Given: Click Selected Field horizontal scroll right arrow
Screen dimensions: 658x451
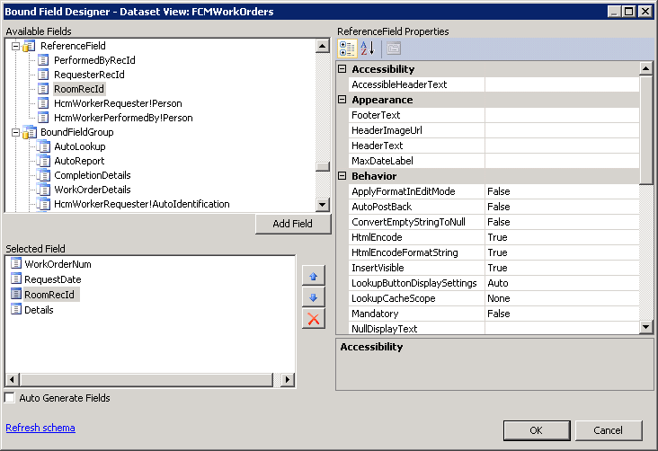Looking at the screenshot, I should 288,380.
